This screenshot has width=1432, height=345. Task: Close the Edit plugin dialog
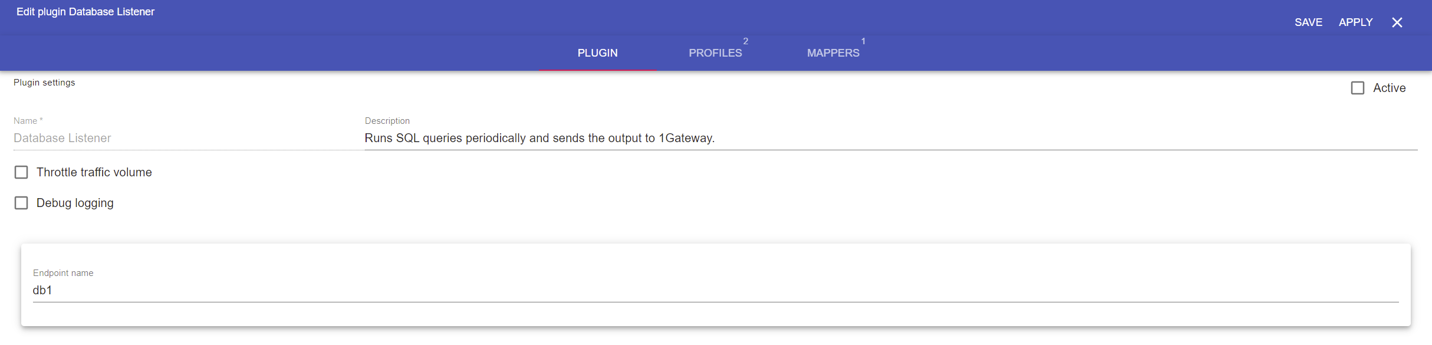pos(1397,22)
